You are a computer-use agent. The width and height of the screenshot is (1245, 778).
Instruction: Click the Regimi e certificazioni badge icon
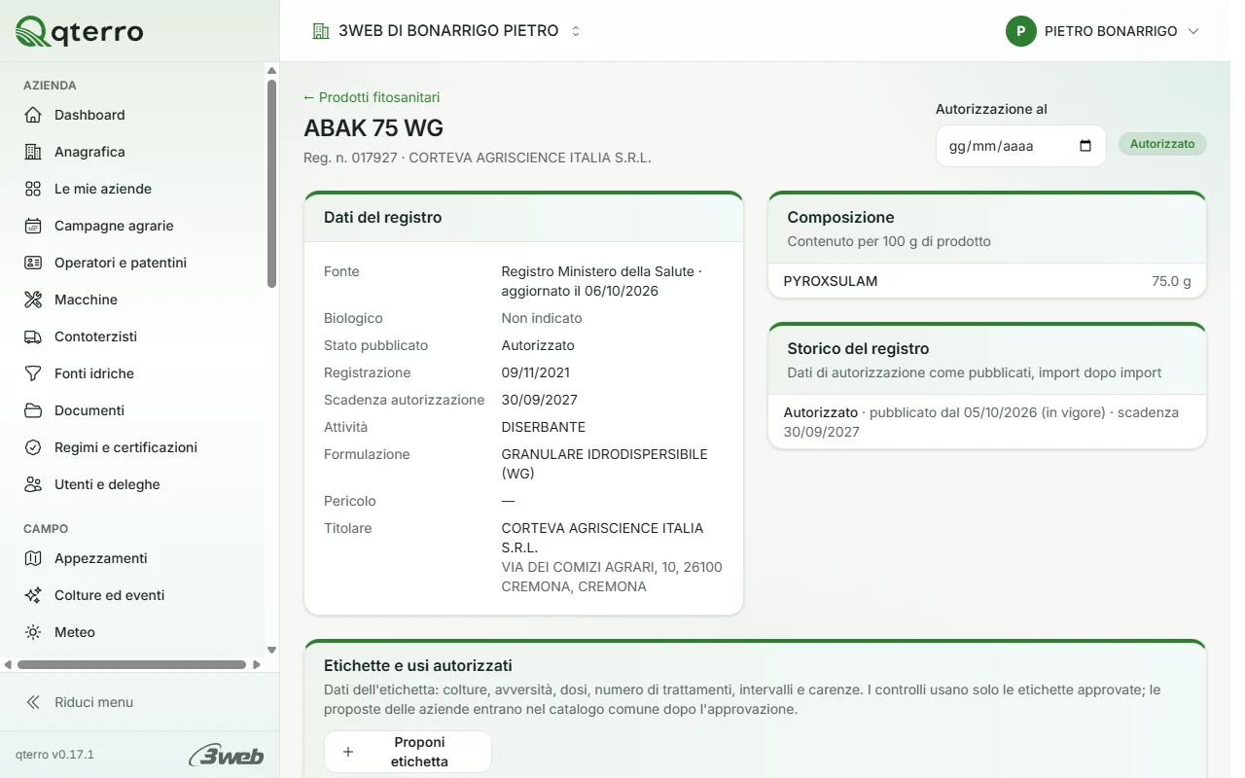33,447
